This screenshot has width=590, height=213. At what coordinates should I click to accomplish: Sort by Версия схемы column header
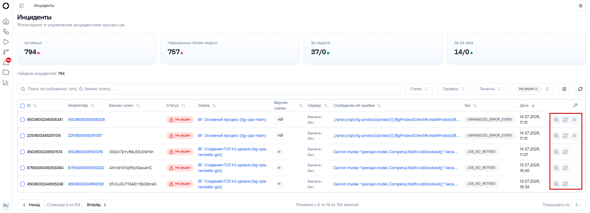289,106
